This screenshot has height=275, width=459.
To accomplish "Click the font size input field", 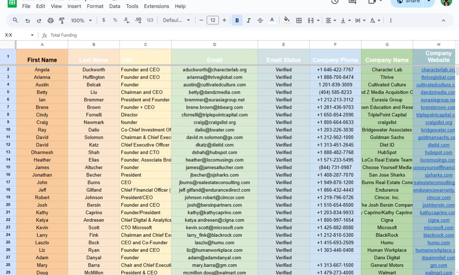I will tap(213, 20).
